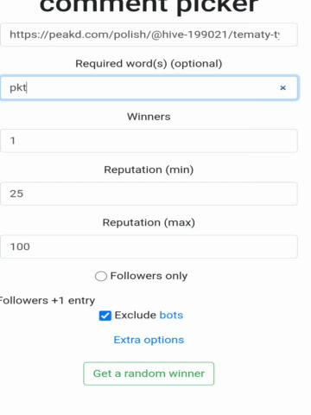Click the Winners label text
The width and height of the screenshot is (311, 415).
149,117
